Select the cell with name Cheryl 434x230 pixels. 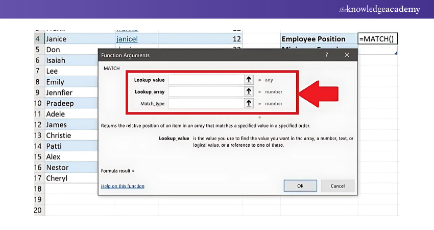(71, 178)
